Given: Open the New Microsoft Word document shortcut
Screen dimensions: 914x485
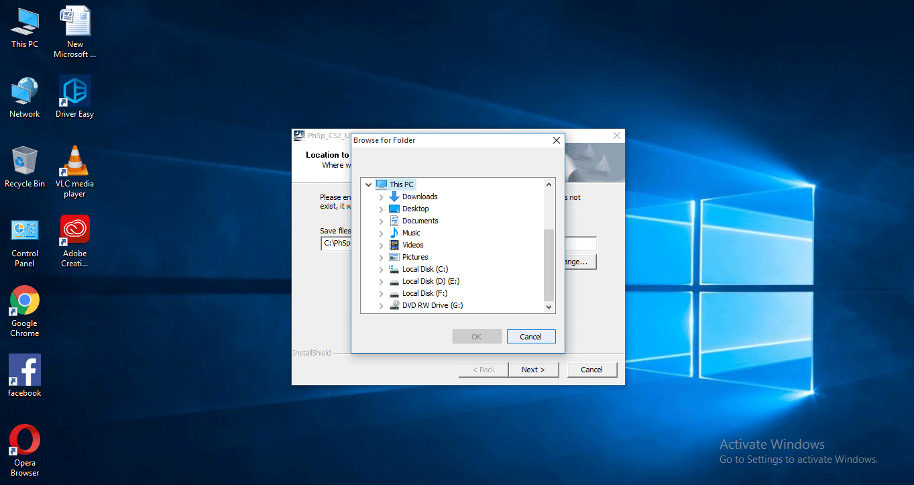Looking at the screenshot, I should [x=74, y=20].
